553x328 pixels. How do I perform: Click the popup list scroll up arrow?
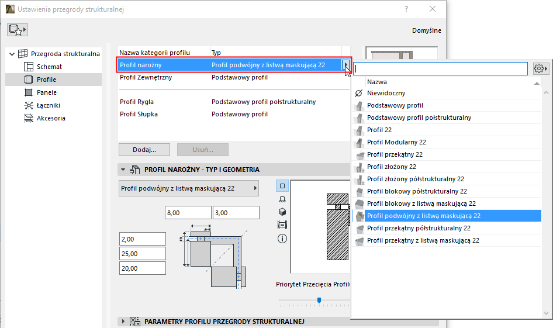point(547,93)
